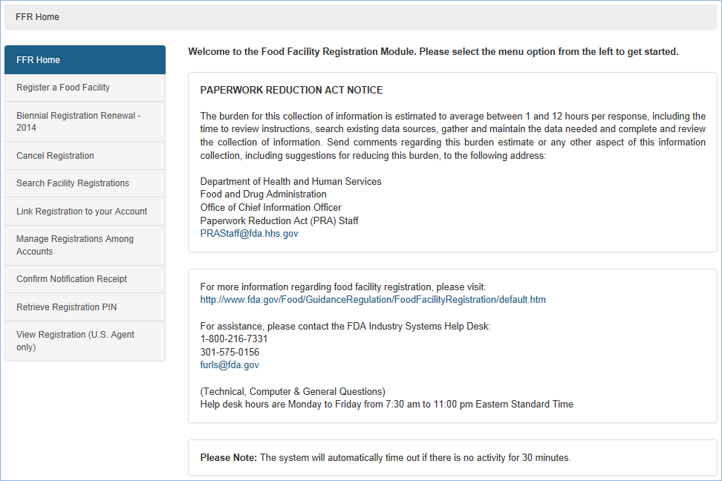Click the PRAStaff@fda.hhs.gov email link

[249, 233]
